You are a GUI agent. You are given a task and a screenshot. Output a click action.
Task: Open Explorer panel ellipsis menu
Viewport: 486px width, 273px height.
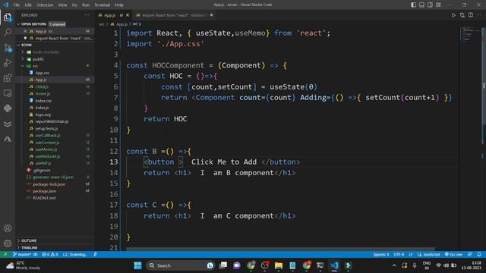pyautogui.click(x=87, y=15)
